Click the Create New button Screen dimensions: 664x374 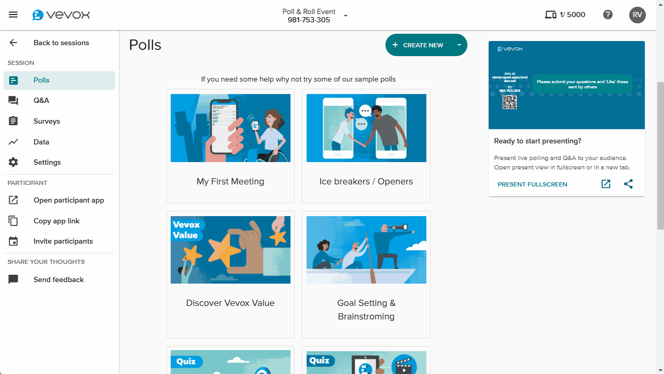click(x=419, y=45)
